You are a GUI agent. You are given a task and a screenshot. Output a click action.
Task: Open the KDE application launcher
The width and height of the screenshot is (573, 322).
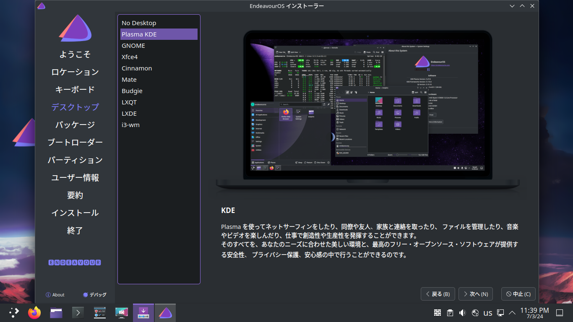tap(14, 312)
